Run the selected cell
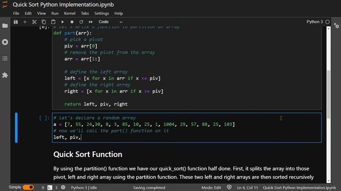The height and width of the screenshot is (191, 341). point(62,22)
